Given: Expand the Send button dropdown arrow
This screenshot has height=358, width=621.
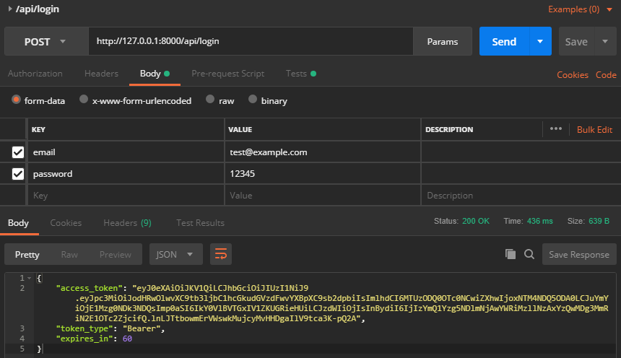Looking at the screenshot, I should tap(540, 42).
